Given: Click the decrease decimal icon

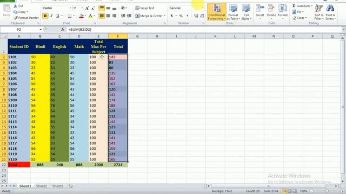Looking at the screenshot, I should 202,16.
